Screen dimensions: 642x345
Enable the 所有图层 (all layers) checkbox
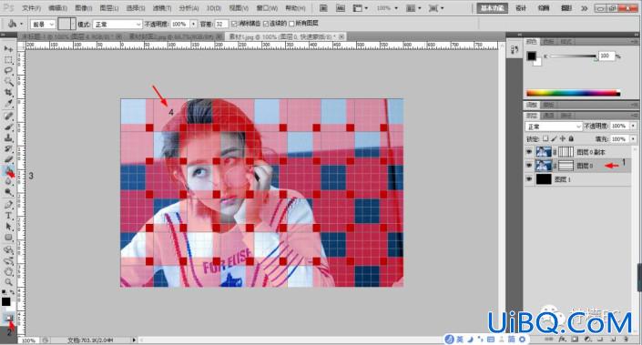(x=291, y=24)
